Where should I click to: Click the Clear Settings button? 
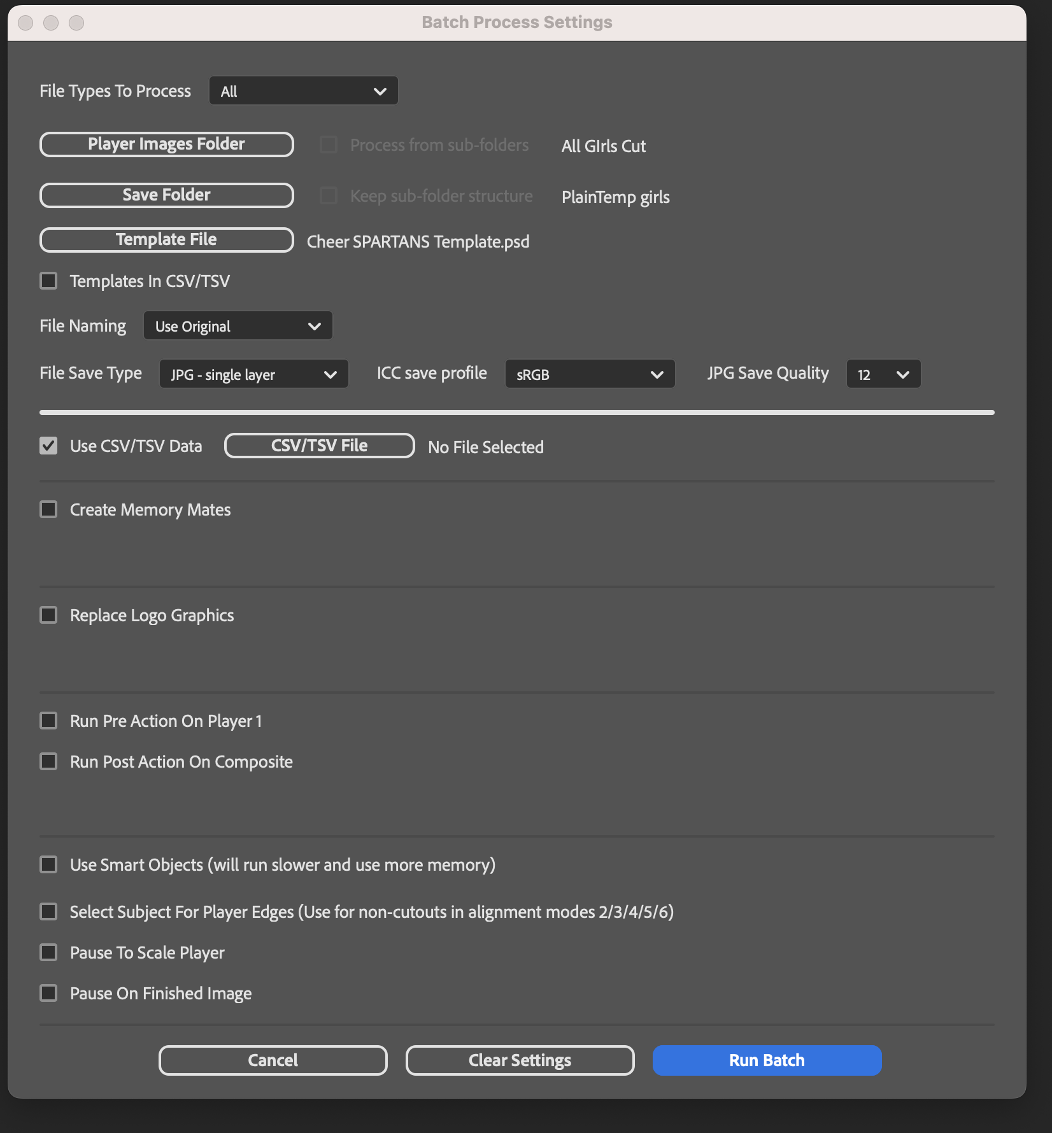pyautogui.click(x=520, y=1060)
